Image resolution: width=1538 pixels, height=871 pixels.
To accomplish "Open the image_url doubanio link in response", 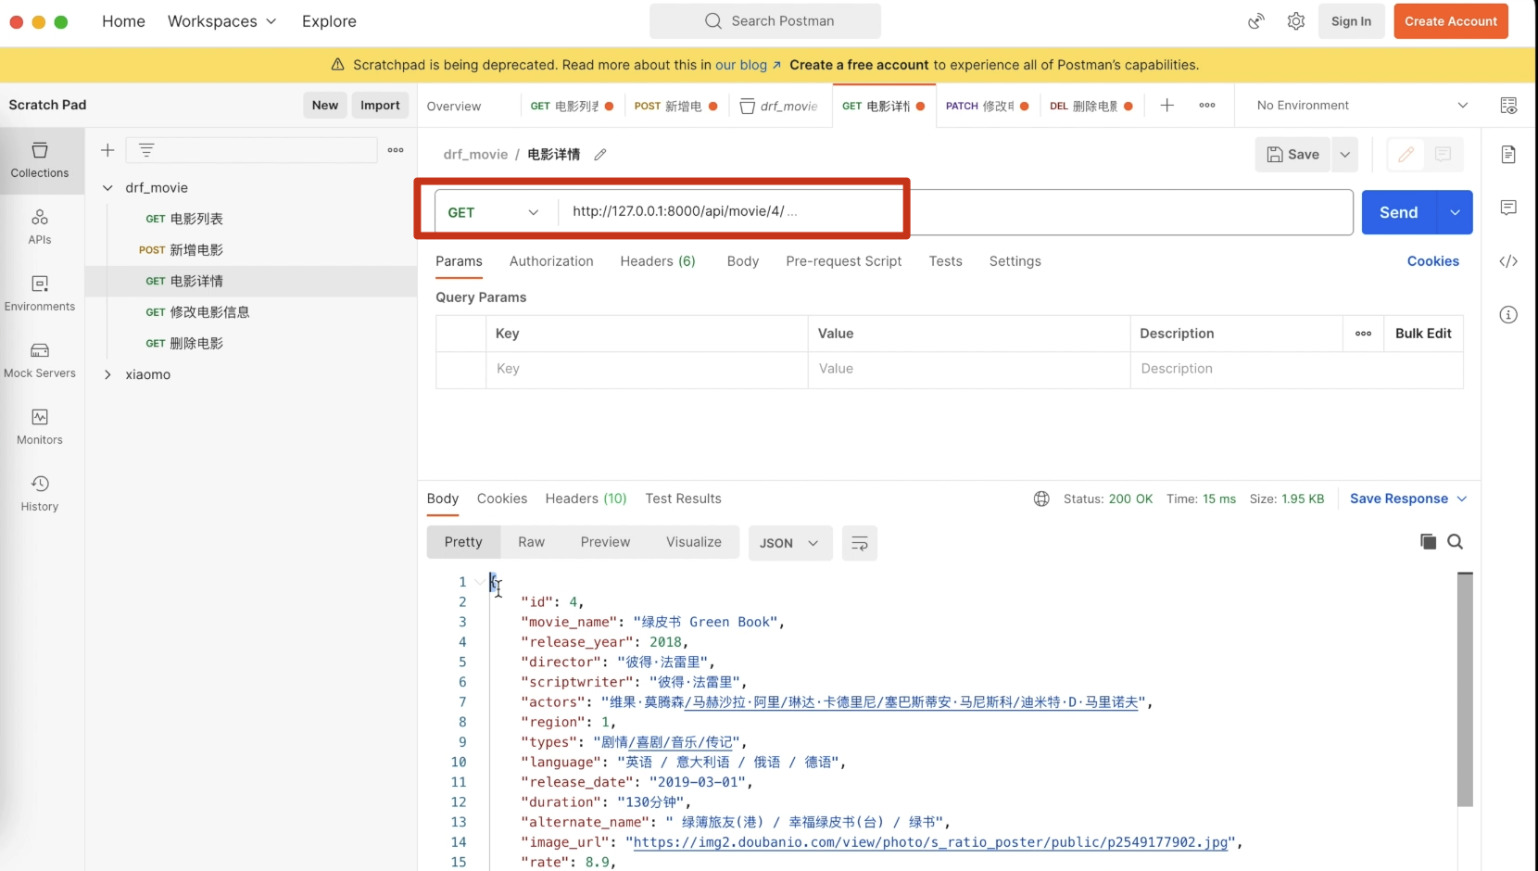I will coord(930,842).
